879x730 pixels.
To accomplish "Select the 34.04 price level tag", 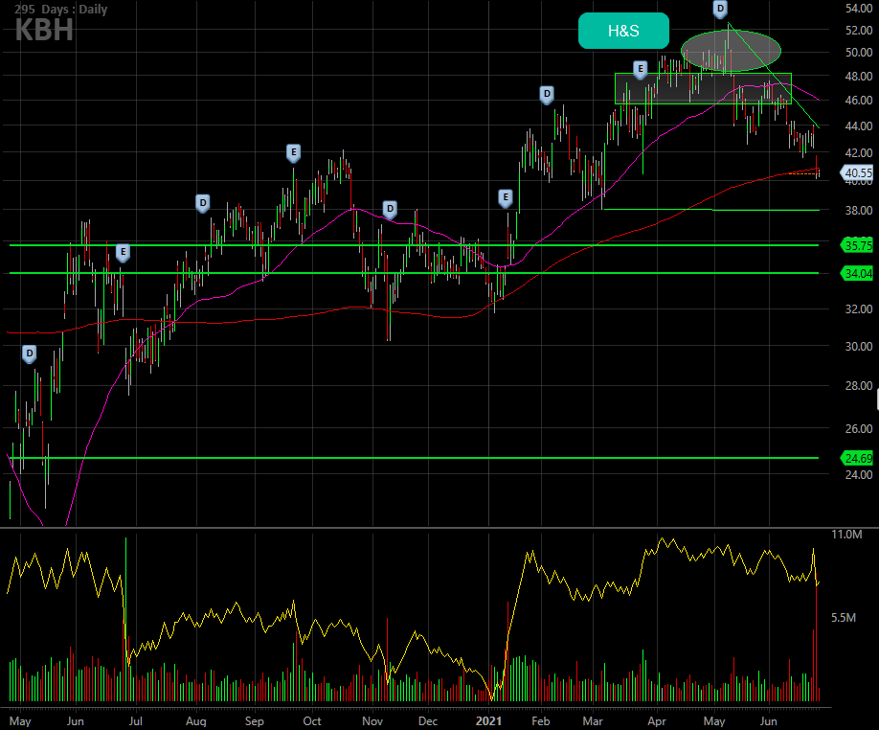I will (858, 274).
